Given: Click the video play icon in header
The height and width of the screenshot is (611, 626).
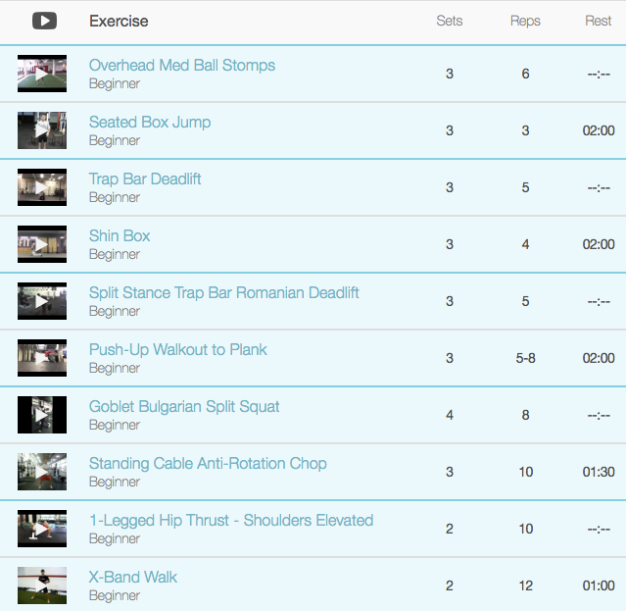Looking at the screenshot, I should point(44,21).
